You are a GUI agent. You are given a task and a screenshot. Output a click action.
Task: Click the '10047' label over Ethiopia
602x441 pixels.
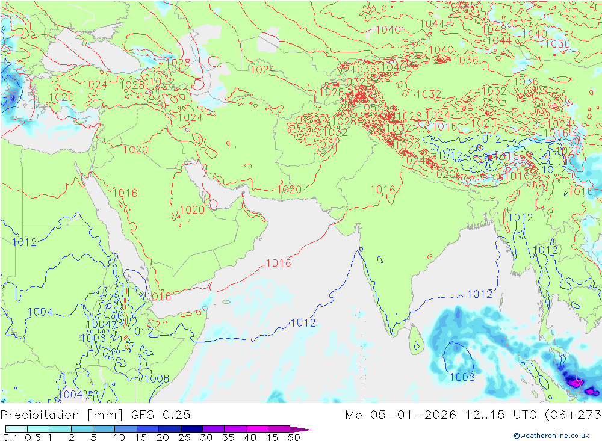[101, 324]
